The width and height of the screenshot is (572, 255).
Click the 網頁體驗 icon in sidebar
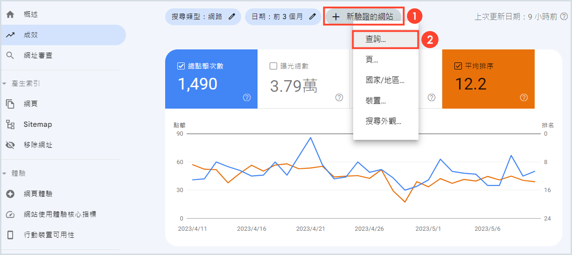10,194
